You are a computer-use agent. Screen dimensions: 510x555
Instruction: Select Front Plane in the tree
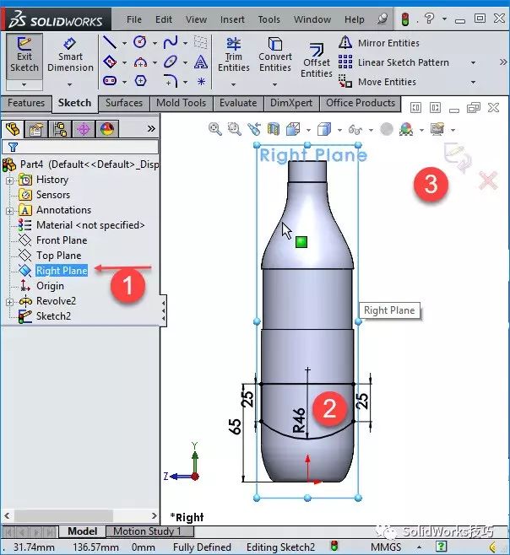(62, 240)
